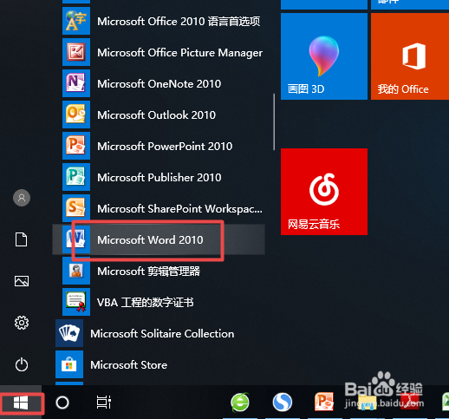Open the Sogou browser taskbar icon
This screenshot has width=449, height=419.
click(283, 403)
